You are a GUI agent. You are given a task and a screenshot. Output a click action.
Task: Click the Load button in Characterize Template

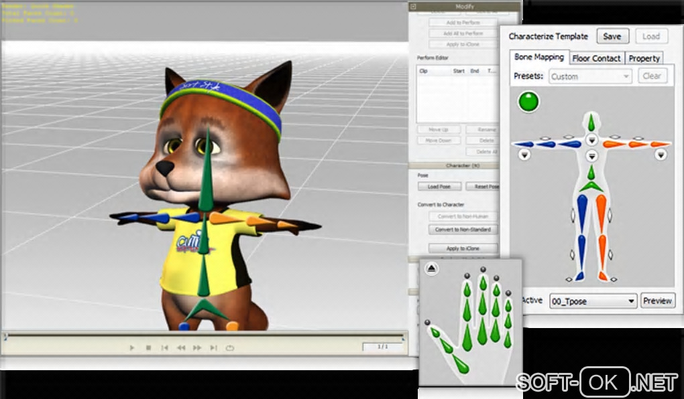coord(651,37)
